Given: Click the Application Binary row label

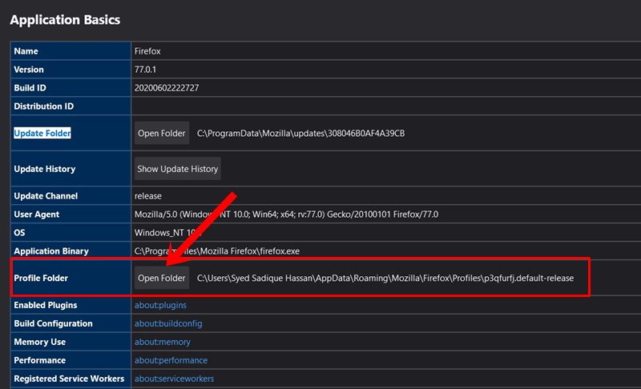Looking at the screenshot, I should click(x=51, y=251).
